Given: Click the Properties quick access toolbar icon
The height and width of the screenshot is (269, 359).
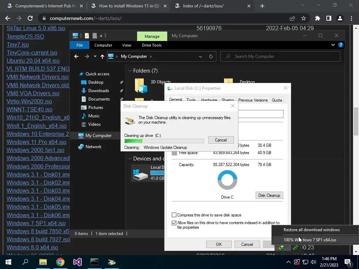Looking at the screenshot, I should point(87,36).
